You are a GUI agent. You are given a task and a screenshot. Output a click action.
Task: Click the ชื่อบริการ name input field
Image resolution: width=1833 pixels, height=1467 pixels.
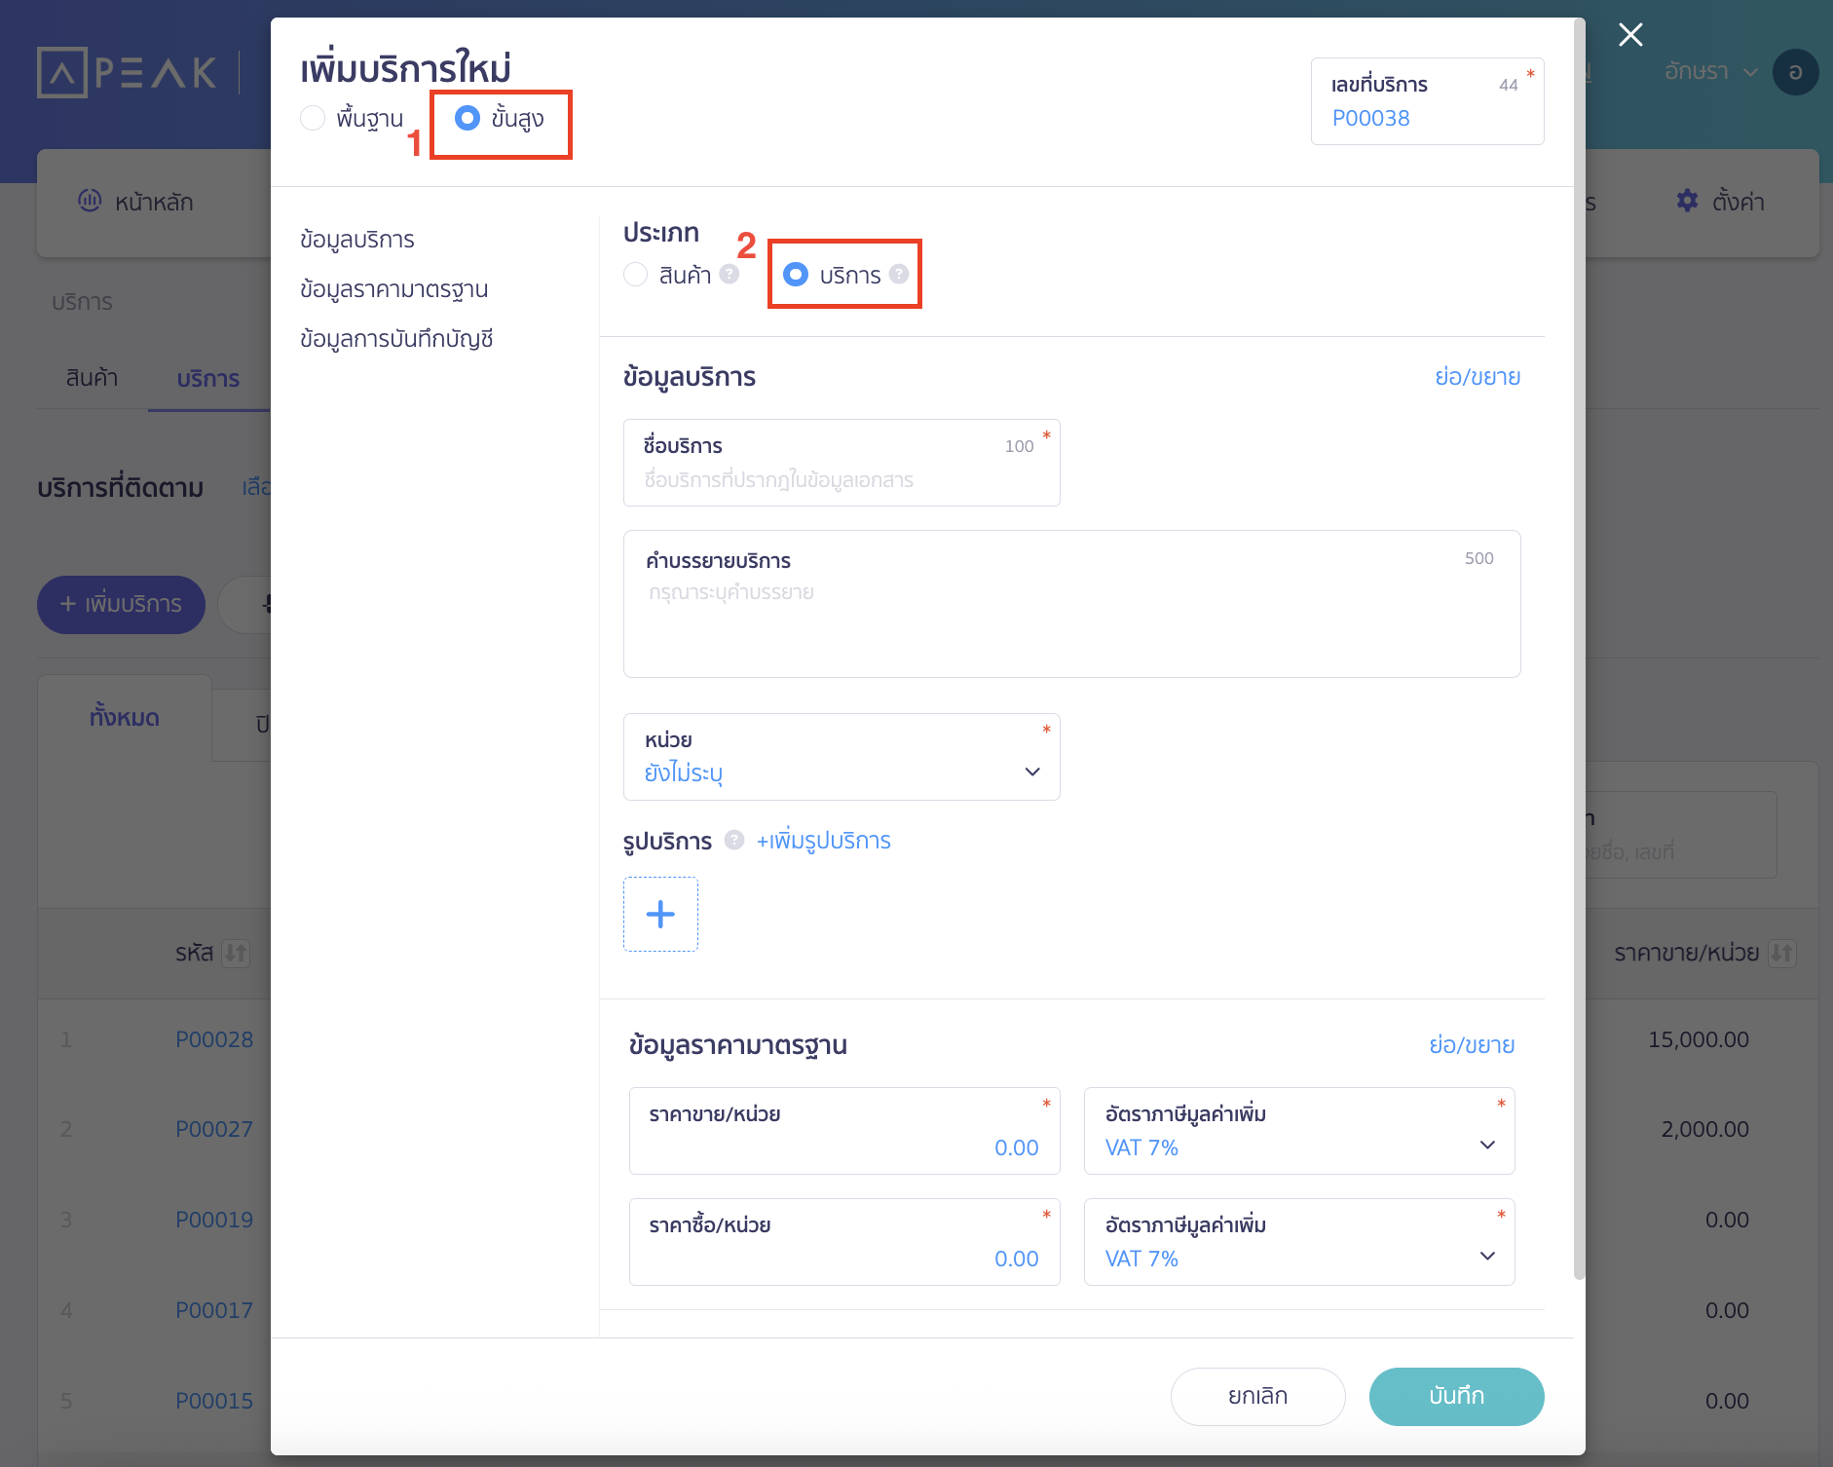842,479
